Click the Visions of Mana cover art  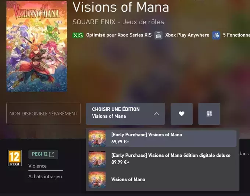coord(37,46)
